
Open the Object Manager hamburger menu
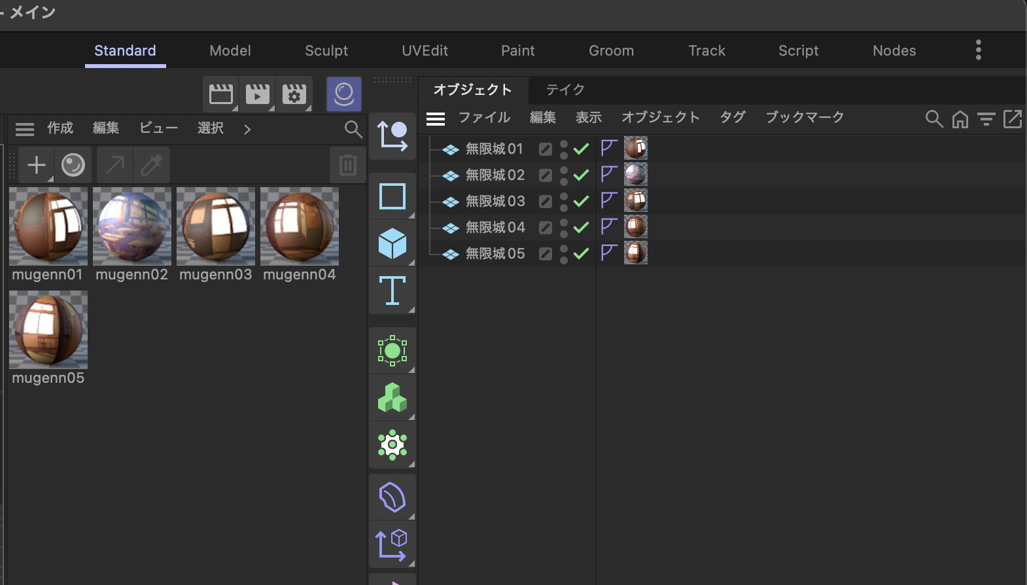pyautogui.click(x=436, y=118)
